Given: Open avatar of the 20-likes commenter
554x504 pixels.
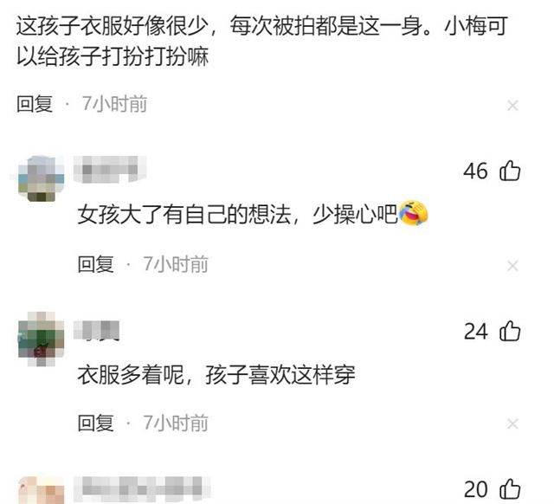Looking at the screenshot, I should tap(42, 490).
